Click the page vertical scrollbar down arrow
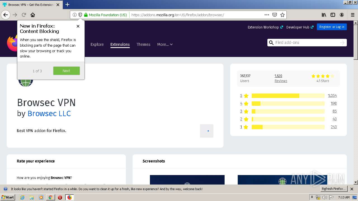This screenshot has width=358, height=201. click(x=356, y=182)
